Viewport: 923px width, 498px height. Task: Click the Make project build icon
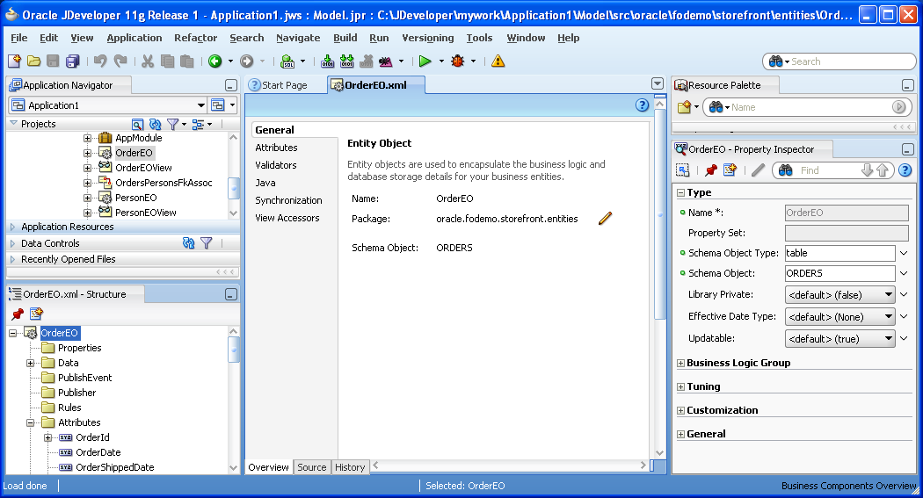(x=327, y=61)
